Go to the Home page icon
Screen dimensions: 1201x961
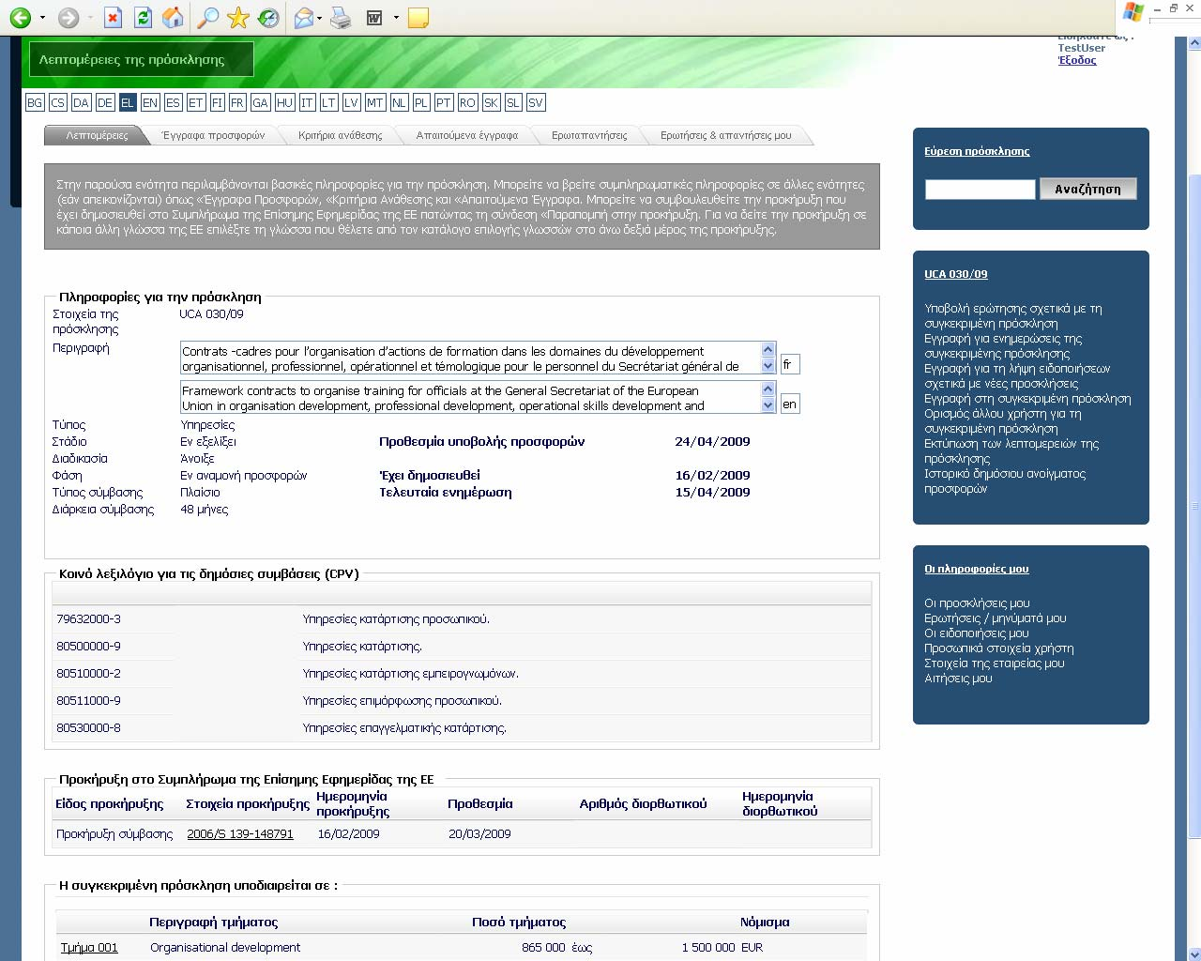173,17
